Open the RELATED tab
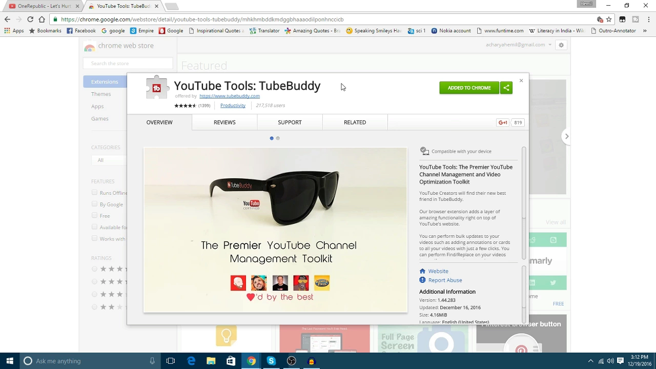 (355, 122)
